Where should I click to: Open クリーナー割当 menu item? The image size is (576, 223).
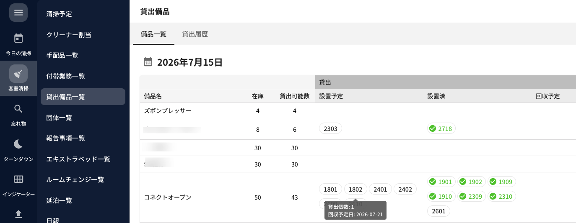pos(69,35)
